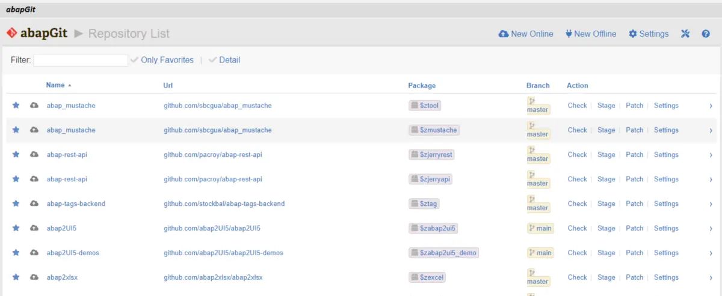Unfavorite abap2UI5 using its star
Image resolution: width=722 pixels, height=296 pixels.
16,228
